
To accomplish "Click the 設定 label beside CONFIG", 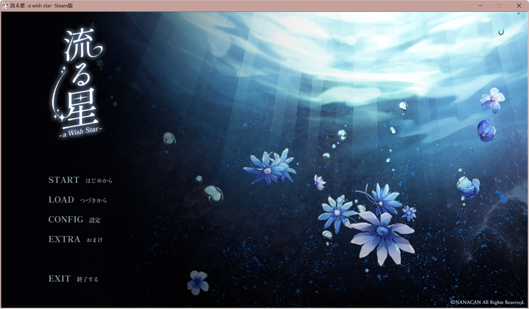I will click(95, 220).
